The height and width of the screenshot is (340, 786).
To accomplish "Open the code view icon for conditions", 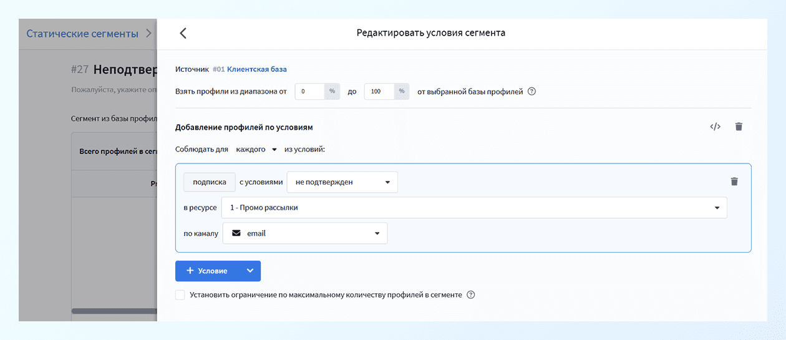I will [715, 127].
